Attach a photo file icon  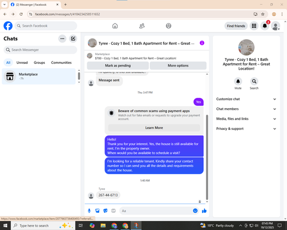click(98, 211)
